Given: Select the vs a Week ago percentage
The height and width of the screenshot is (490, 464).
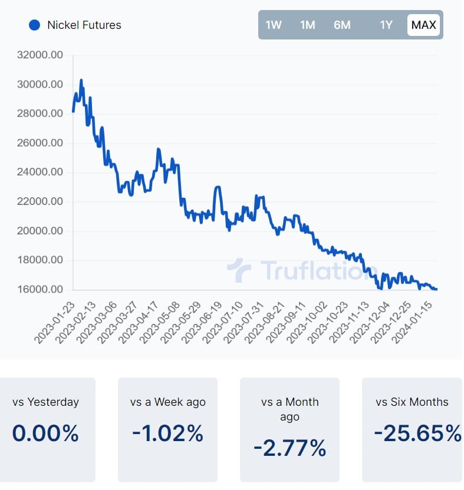Looking at the screenshot, I should pos(167,434).
